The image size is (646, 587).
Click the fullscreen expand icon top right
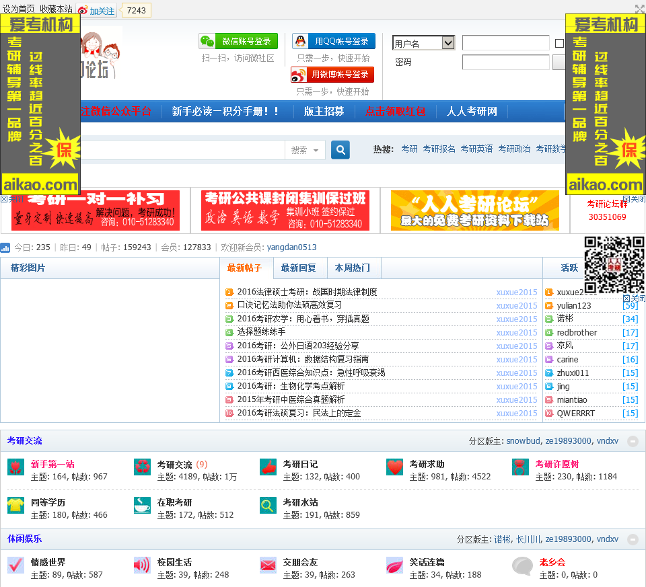click(640, 8)
